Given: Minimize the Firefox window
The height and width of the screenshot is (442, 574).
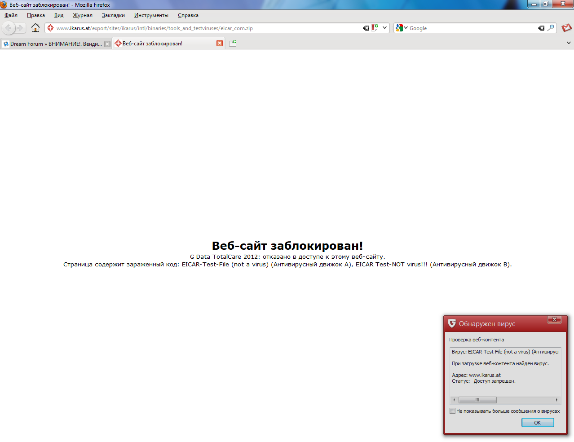Looking at the screenshot, I should click(x=534, y=4).
